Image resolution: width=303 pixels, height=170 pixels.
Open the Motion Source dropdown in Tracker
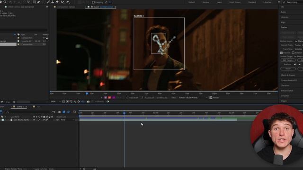tap(299, 41)
